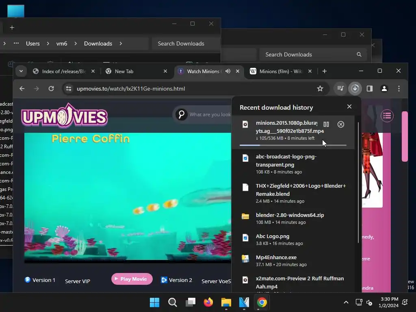Viewport: 416px width, 312px height.
Task: Focus the 'What are you look' search field
Action: click(x=210, y=114)
